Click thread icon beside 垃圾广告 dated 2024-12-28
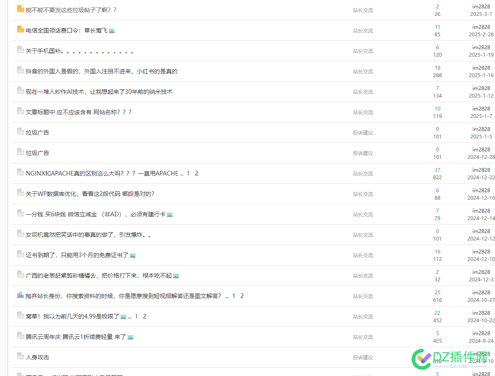This screenshot has width=495, height=376. click(x=20, y=152)
